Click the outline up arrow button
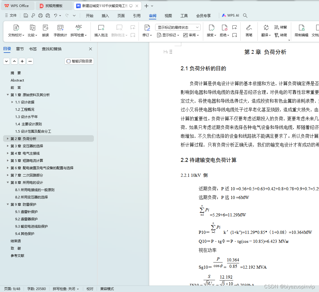The height and width of the screenshot is (292, 319). (14, 61)
